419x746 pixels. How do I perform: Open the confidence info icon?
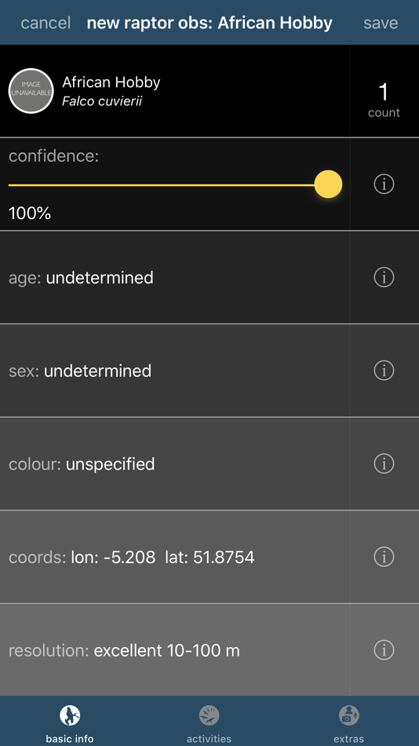[384, 184]
